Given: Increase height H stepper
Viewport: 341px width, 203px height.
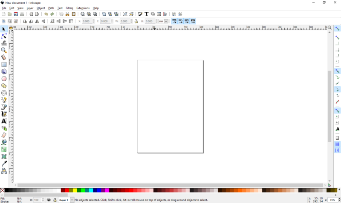Looking at the screenshot, I should pyautogui.click(x=156, y=20).
